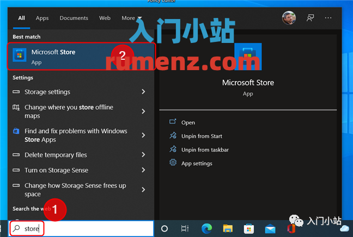Open the three-dot options menu

pos(328,18)
